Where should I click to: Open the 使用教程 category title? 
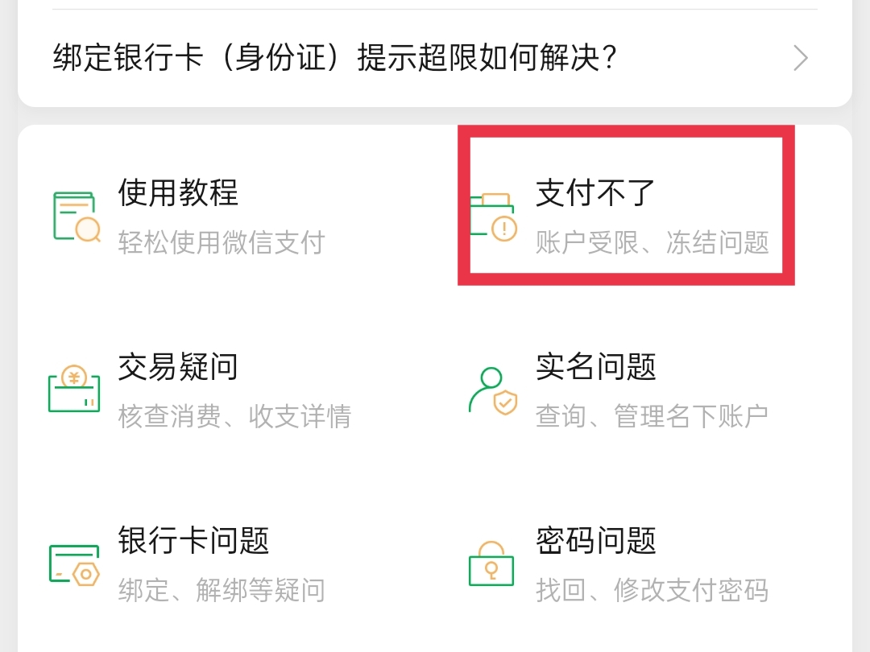(x=178, y=193)
